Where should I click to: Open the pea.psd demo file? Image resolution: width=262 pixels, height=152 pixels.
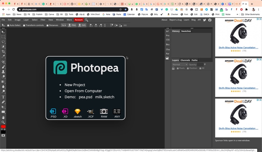(86, 97)
